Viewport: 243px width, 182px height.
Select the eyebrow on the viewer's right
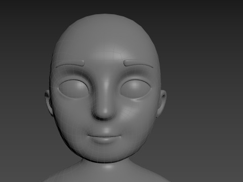click(x=139, y=64)
